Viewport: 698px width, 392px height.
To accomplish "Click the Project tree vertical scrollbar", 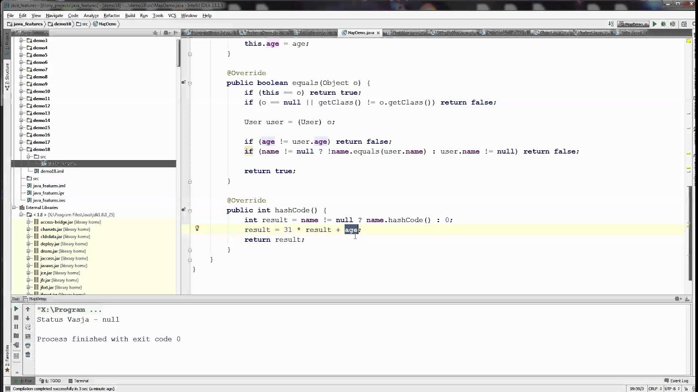I will point(178,52).
